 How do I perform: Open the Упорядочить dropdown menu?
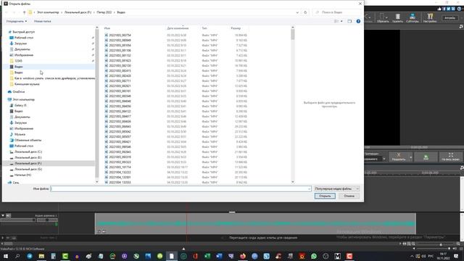pyautogui.click(x=16, y=21)
